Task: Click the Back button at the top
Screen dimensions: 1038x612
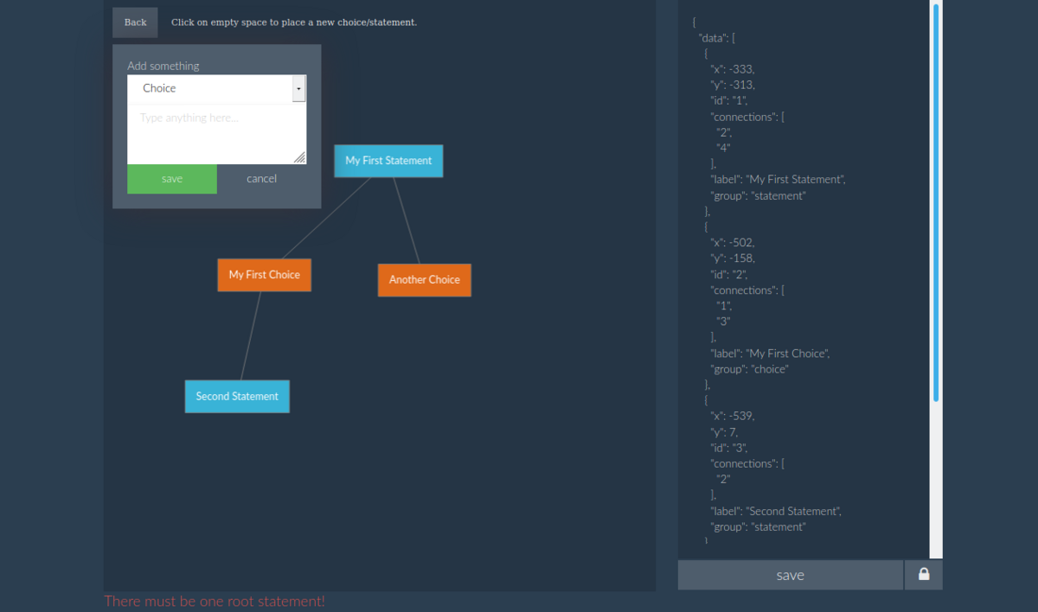Action: coord(134,22)
